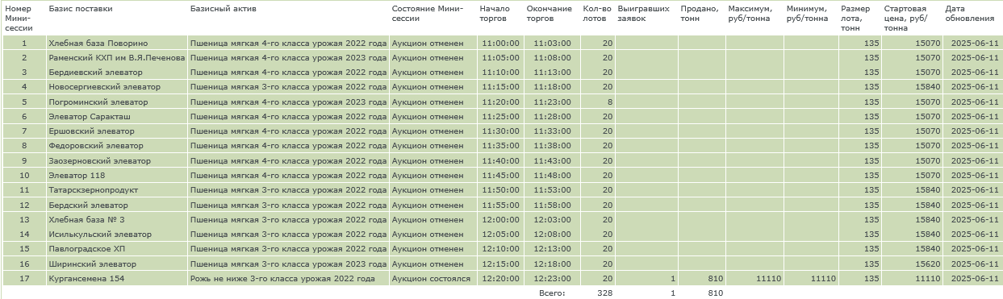Select the Федоровский элеватор row

tap(501, 146)
